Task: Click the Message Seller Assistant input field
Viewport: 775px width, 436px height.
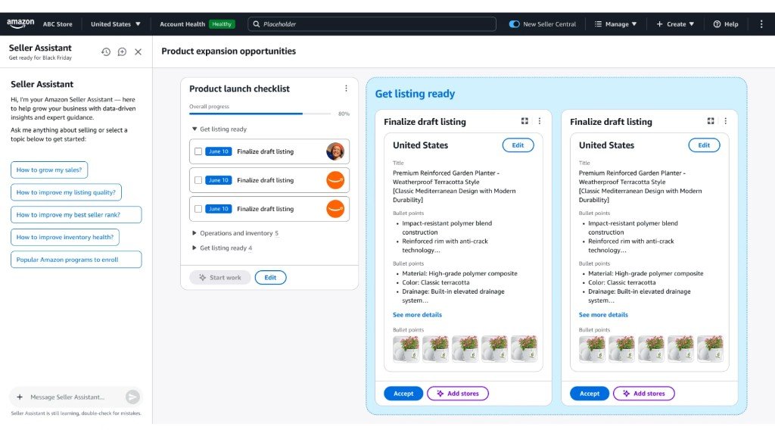Action: (x=75, y=397)
